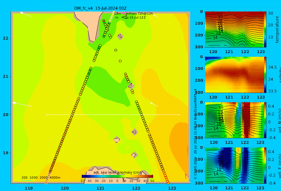Open the temperature cross-section panel
Viewport: 281px width, 191px height.
[x=234, y=29]
